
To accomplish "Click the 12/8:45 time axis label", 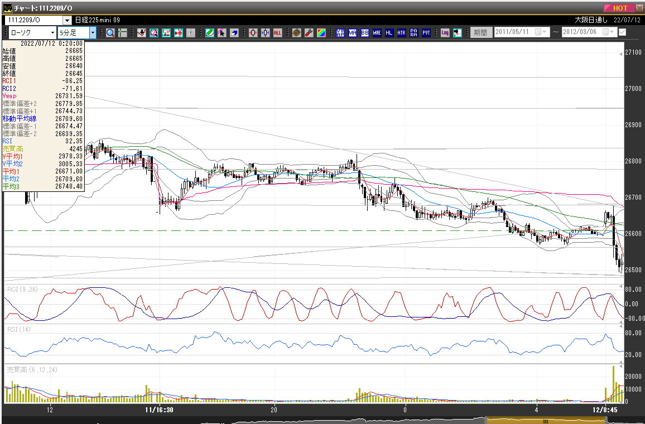I will pyautogui.click(x=605, y=410).
